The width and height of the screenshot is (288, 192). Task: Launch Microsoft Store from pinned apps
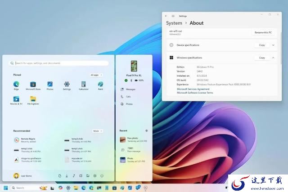pos(33,86)
